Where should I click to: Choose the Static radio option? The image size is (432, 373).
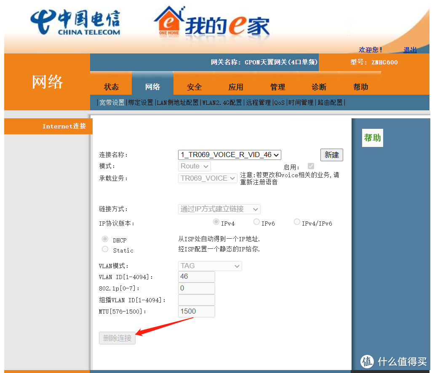pos(105,249)
